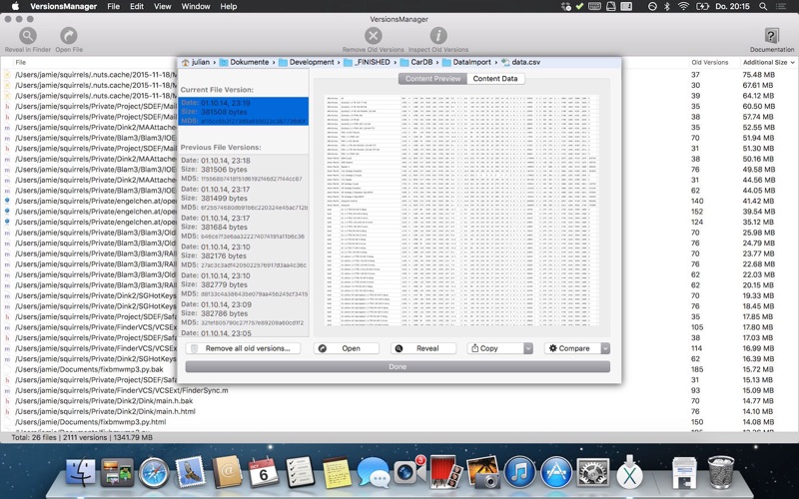Select previous version sized 381684 bytes
The height and width of the screenshot is (499, 799).
244,228
